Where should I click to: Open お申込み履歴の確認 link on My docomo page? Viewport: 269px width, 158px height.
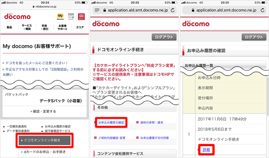pos(58,126)
